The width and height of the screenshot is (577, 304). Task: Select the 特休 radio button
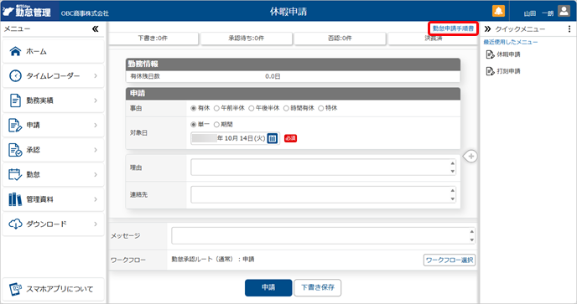(x=320, y=108)
